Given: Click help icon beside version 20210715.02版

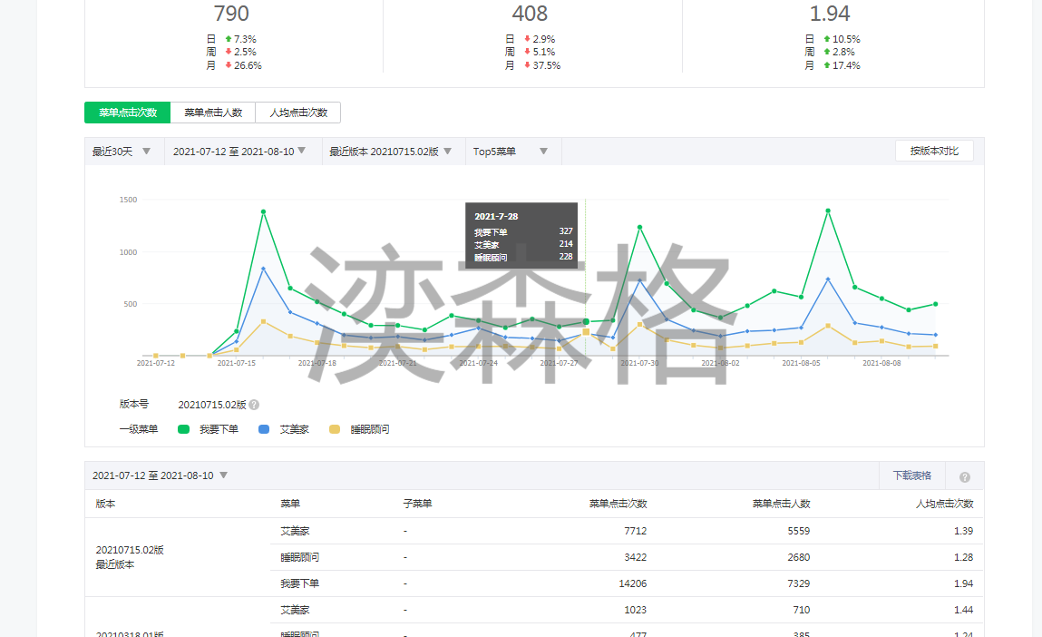Looking at the screenshot, I should click(x=254, y=405).
